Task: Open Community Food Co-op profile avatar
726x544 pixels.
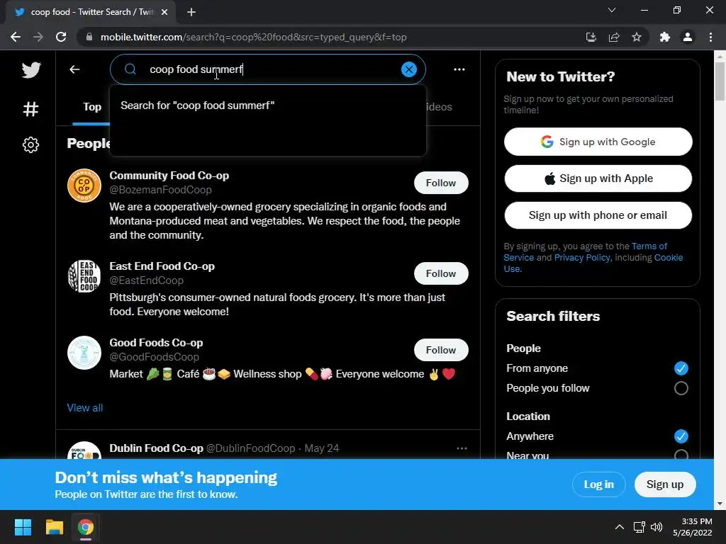Action: click(84, 186)
